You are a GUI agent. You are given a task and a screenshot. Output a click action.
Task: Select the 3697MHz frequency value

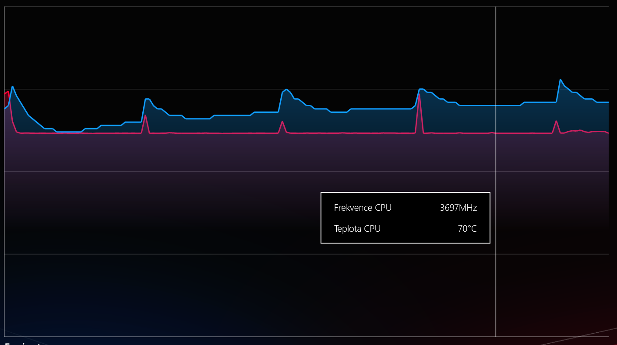tap(458, 208)
